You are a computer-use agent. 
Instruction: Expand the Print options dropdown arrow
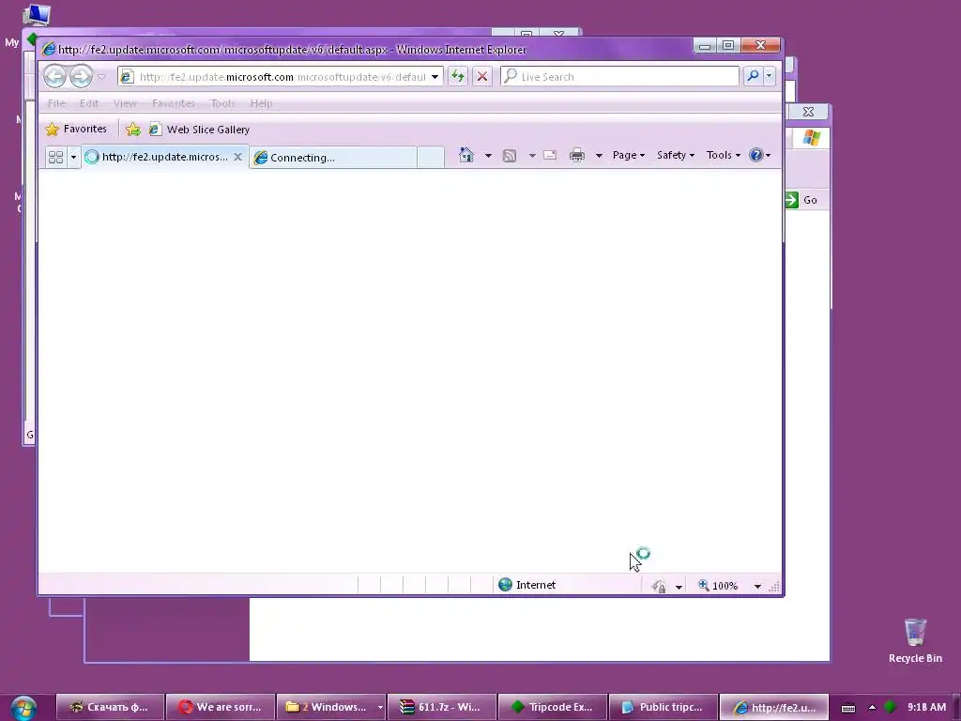pos(599,156)
